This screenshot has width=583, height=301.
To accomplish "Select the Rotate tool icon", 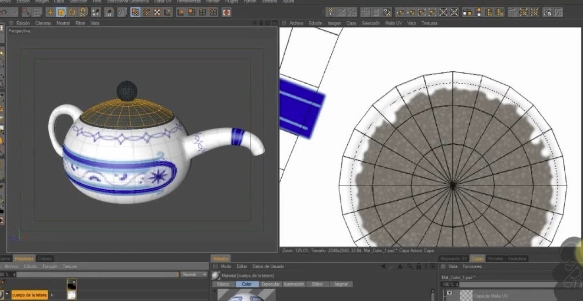I will click(72, 12).
